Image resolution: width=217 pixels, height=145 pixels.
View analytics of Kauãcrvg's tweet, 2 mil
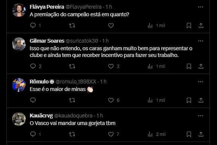click(x=156, y=134)
